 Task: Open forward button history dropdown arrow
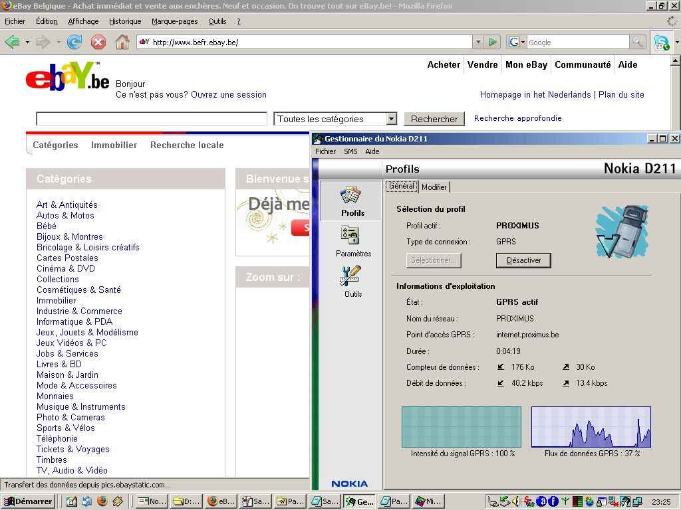pyautogui.click(x=59, y=42)
